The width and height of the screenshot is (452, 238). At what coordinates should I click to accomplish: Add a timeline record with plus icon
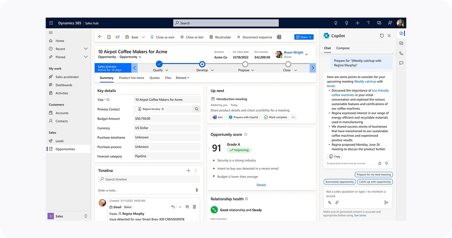(x=189, y=171)
